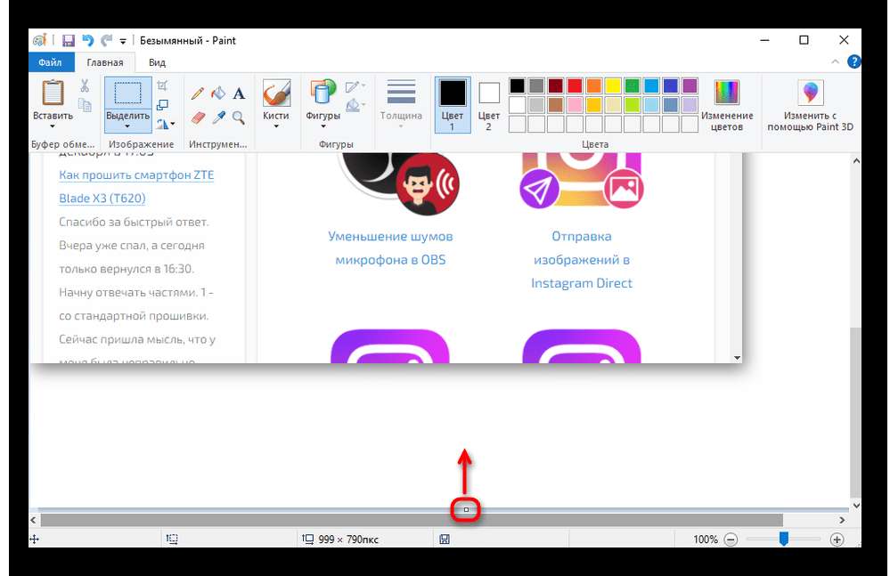Expand the Paste dropdown arrow
Viewport: 890px width, 576px height.
[53, 126]
